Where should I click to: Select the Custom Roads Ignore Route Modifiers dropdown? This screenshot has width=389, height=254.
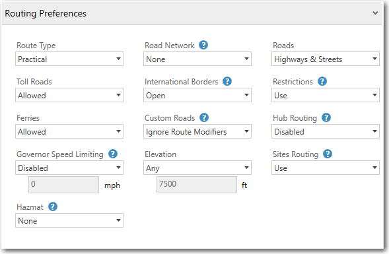pos(197,131)
